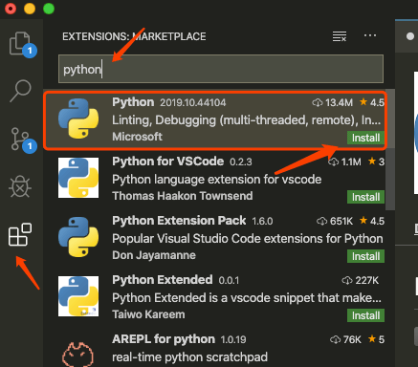Click Python for VSCode extension logo
Image resolution: width=418 pixels, height=367 pixels.
(x=78, y=178)
